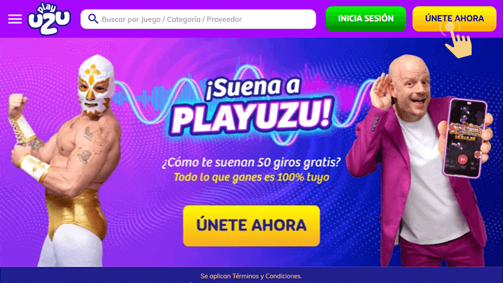Click the PlayUzu logo

click(x=49, y=19)
